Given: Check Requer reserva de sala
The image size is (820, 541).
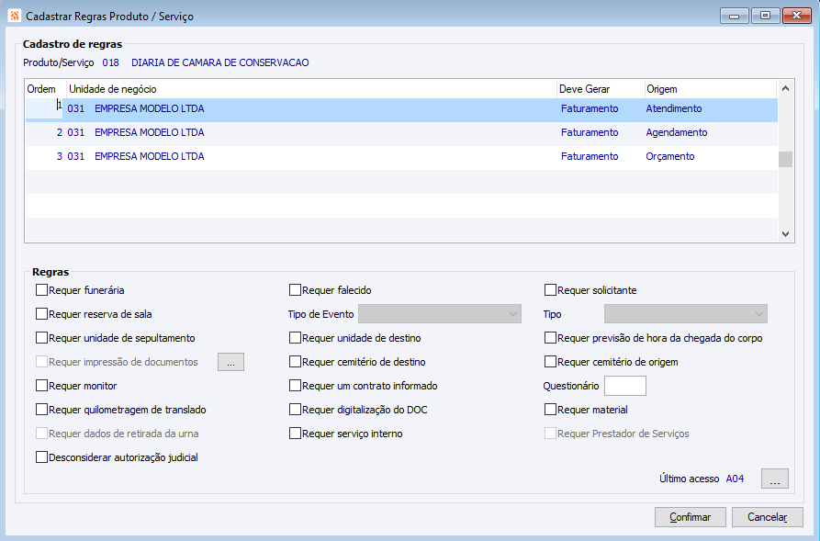Looking at the screenshot, I should (42, 314).
